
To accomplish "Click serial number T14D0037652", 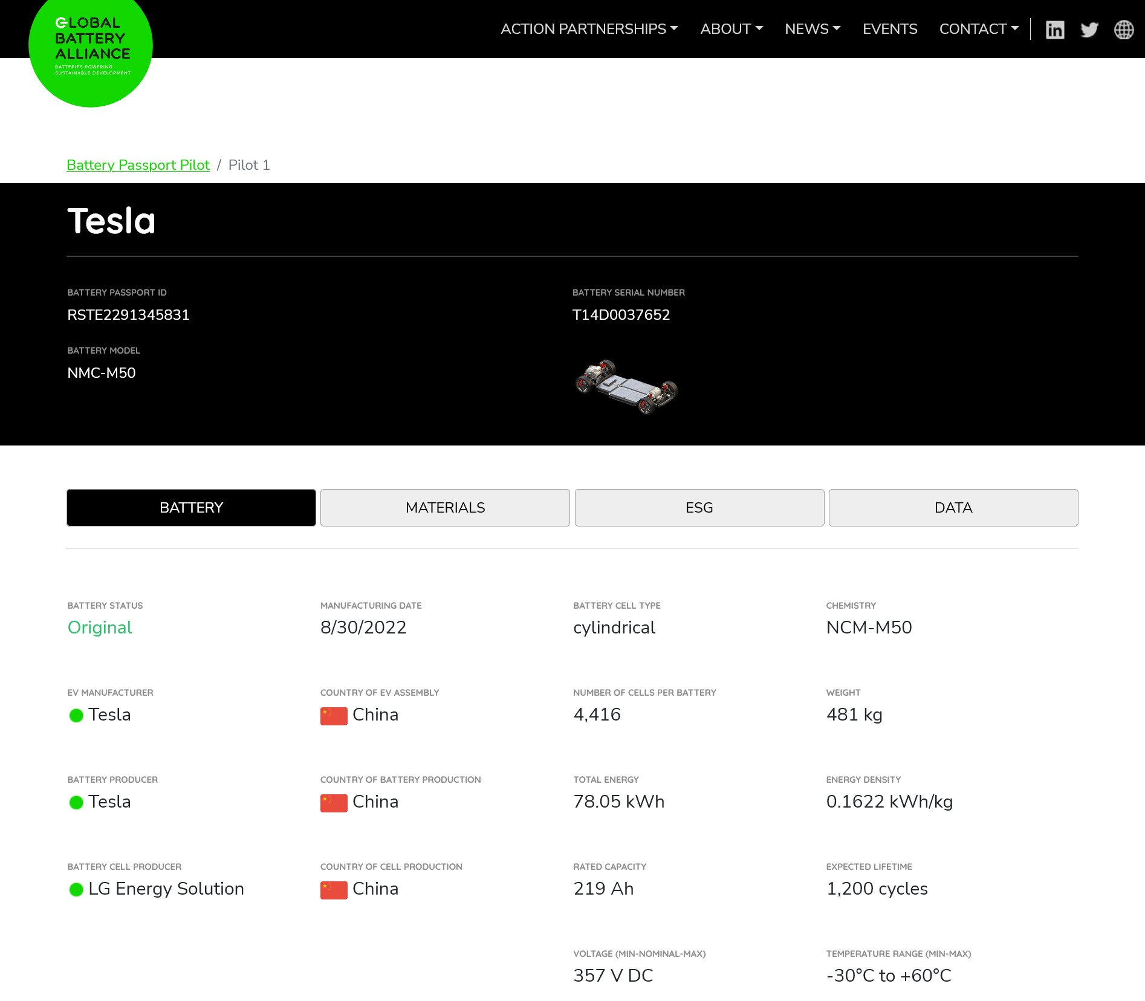I will coord(621,315).
